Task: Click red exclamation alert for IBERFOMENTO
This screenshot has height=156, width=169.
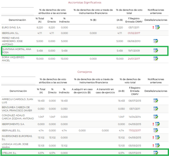Action: click(x=153, y=124)
